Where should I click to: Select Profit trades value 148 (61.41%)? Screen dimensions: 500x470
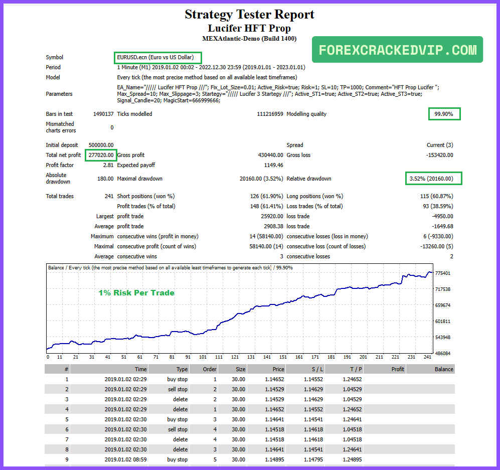pyautogui.click(x=267, y=206)
